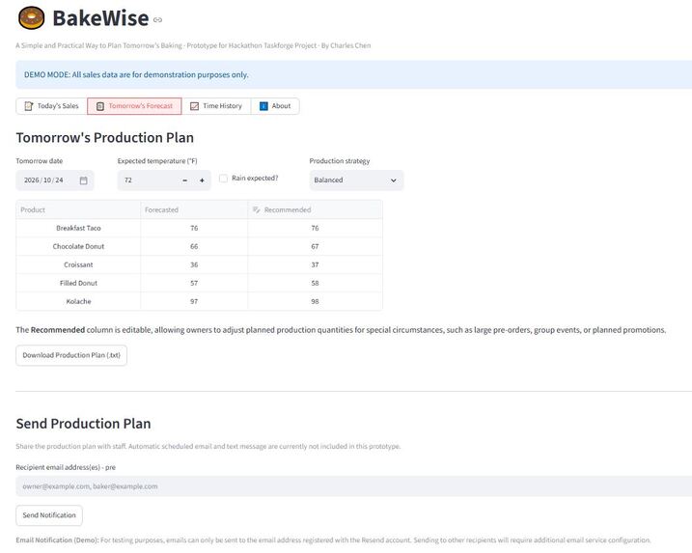Click the DEMO MODE info banner
The image size is (692, 553).
(354, 74)
